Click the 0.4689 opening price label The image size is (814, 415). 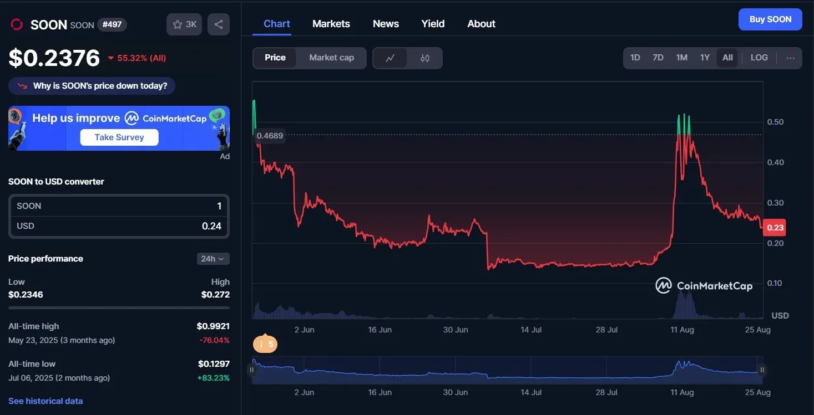point(270,136)
